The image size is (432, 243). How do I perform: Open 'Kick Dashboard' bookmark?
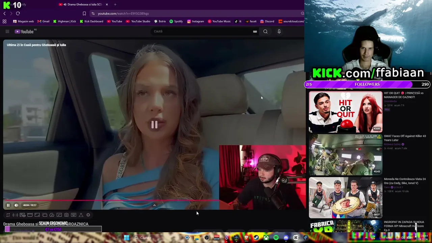pyautogui.click(x=91, y=21)
